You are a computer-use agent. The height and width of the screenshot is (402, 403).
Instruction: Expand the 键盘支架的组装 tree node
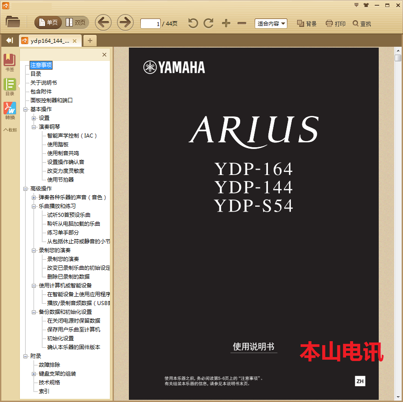tap(34, 374)
